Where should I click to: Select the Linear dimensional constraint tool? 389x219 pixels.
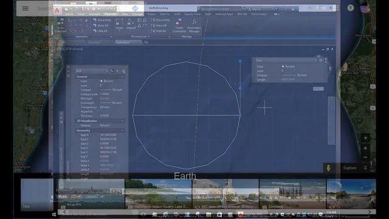point(119,24)
